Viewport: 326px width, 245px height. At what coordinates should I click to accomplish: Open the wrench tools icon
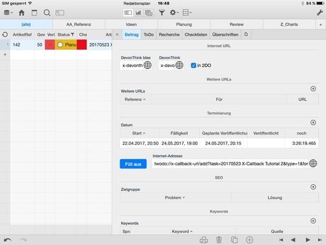coord(320,13)
